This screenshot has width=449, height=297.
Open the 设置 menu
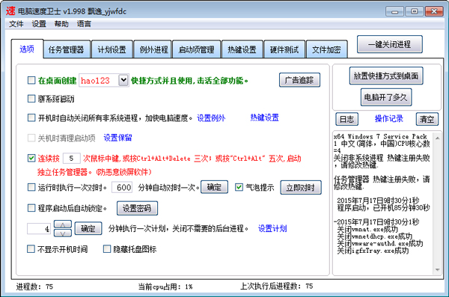(x=39, y=24)
